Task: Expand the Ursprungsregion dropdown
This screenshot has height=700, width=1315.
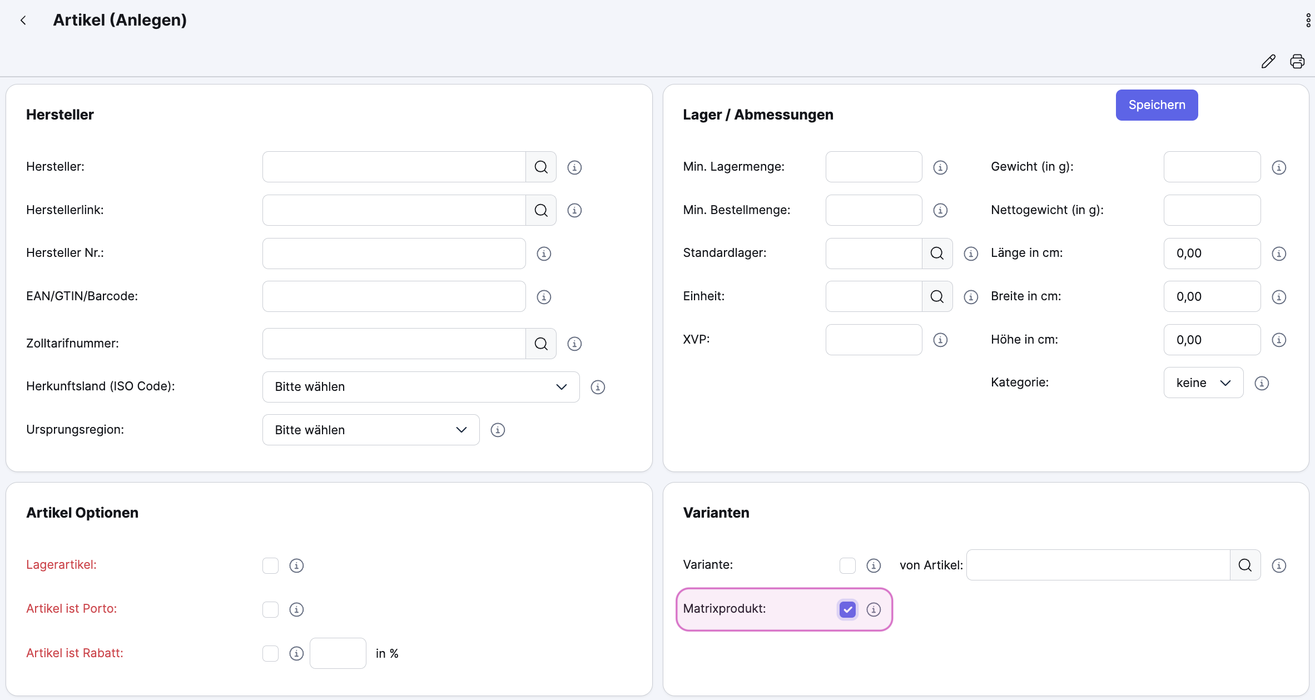Action: [370, 430]
